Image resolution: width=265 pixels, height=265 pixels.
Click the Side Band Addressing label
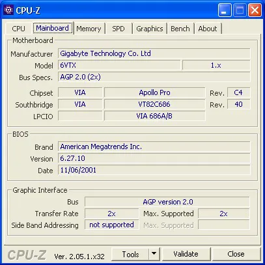tap(45, 225)
